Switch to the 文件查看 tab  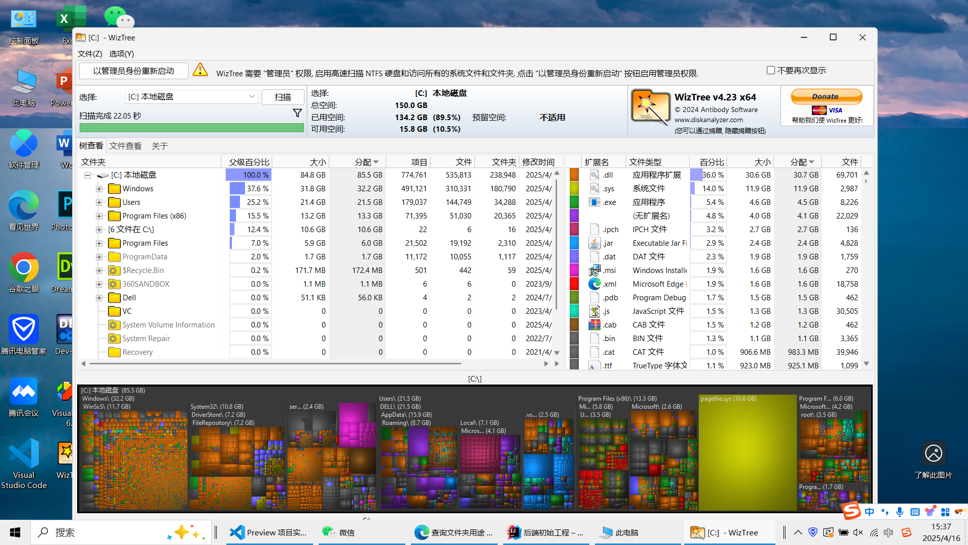coord(125,146)
